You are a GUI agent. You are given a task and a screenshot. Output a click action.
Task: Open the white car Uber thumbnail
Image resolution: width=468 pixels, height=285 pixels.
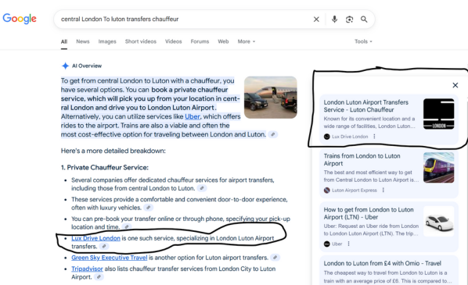tap(439, 221)
